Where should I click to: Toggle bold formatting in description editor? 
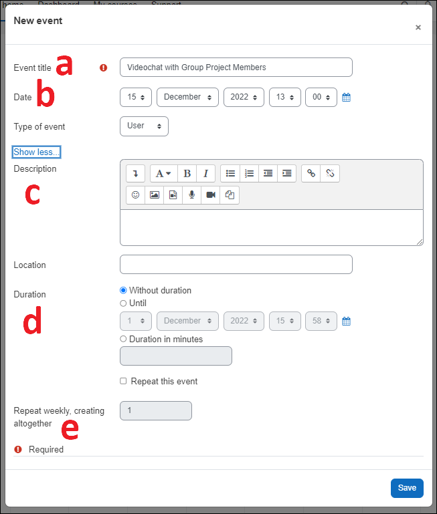[187, 174]
